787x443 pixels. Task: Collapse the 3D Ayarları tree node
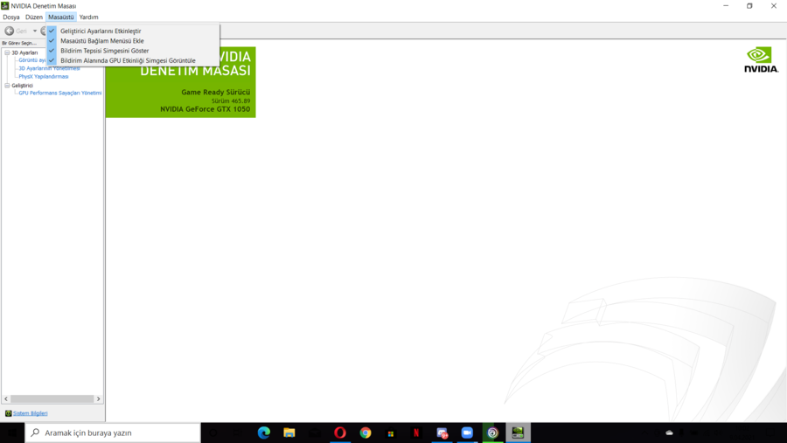tap(7, 52)
